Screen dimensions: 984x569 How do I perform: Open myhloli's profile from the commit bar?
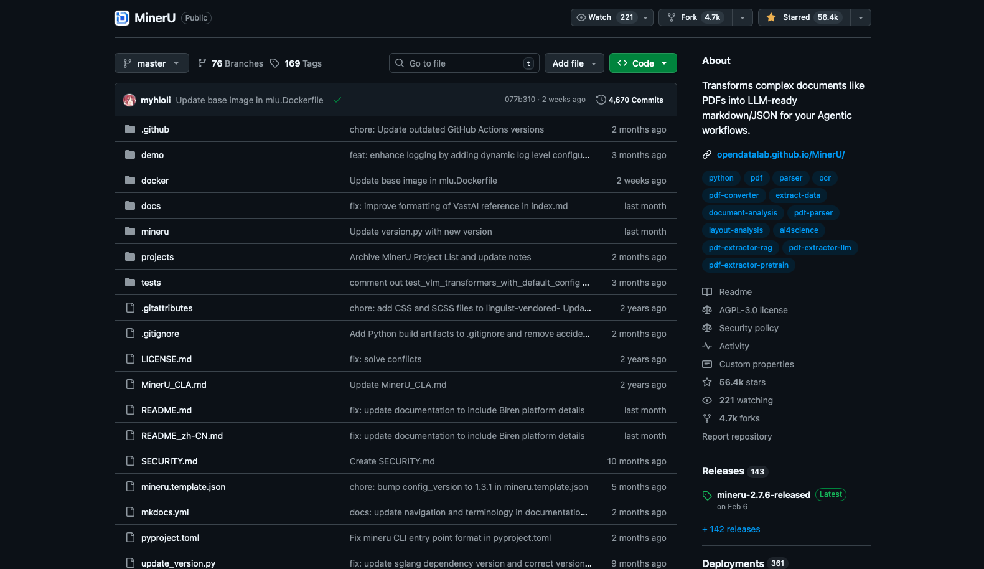click(x=156, y=100)
